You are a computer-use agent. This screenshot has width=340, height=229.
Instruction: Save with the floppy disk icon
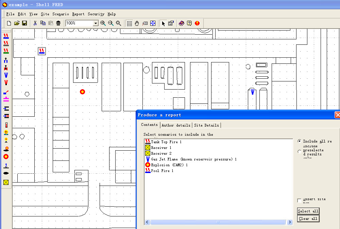(x=24, y=23)
